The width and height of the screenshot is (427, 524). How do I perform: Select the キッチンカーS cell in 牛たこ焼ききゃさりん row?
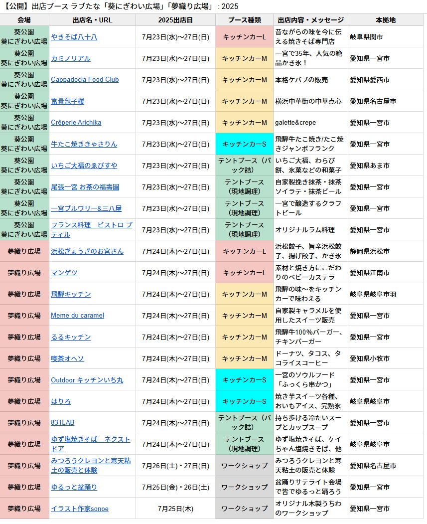point(244,144)
